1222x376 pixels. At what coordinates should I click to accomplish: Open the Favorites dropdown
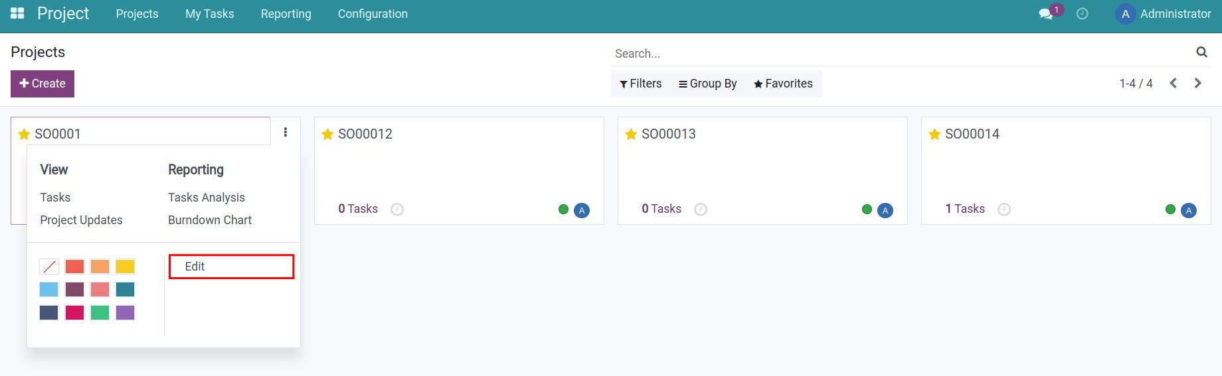pos(783,84)
